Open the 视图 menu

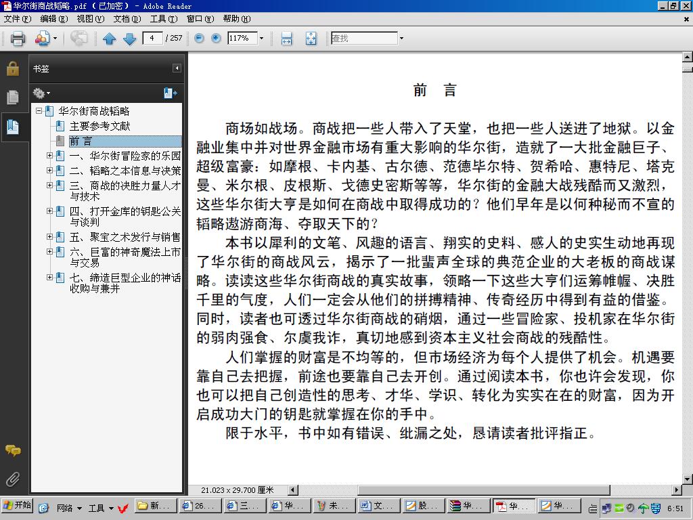tap(90, 19)
